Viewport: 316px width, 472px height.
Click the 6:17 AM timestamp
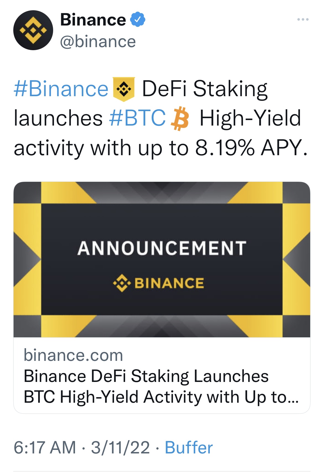click(x=45, y=447)
